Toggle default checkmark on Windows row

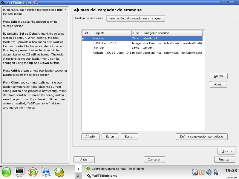[84, 38]
